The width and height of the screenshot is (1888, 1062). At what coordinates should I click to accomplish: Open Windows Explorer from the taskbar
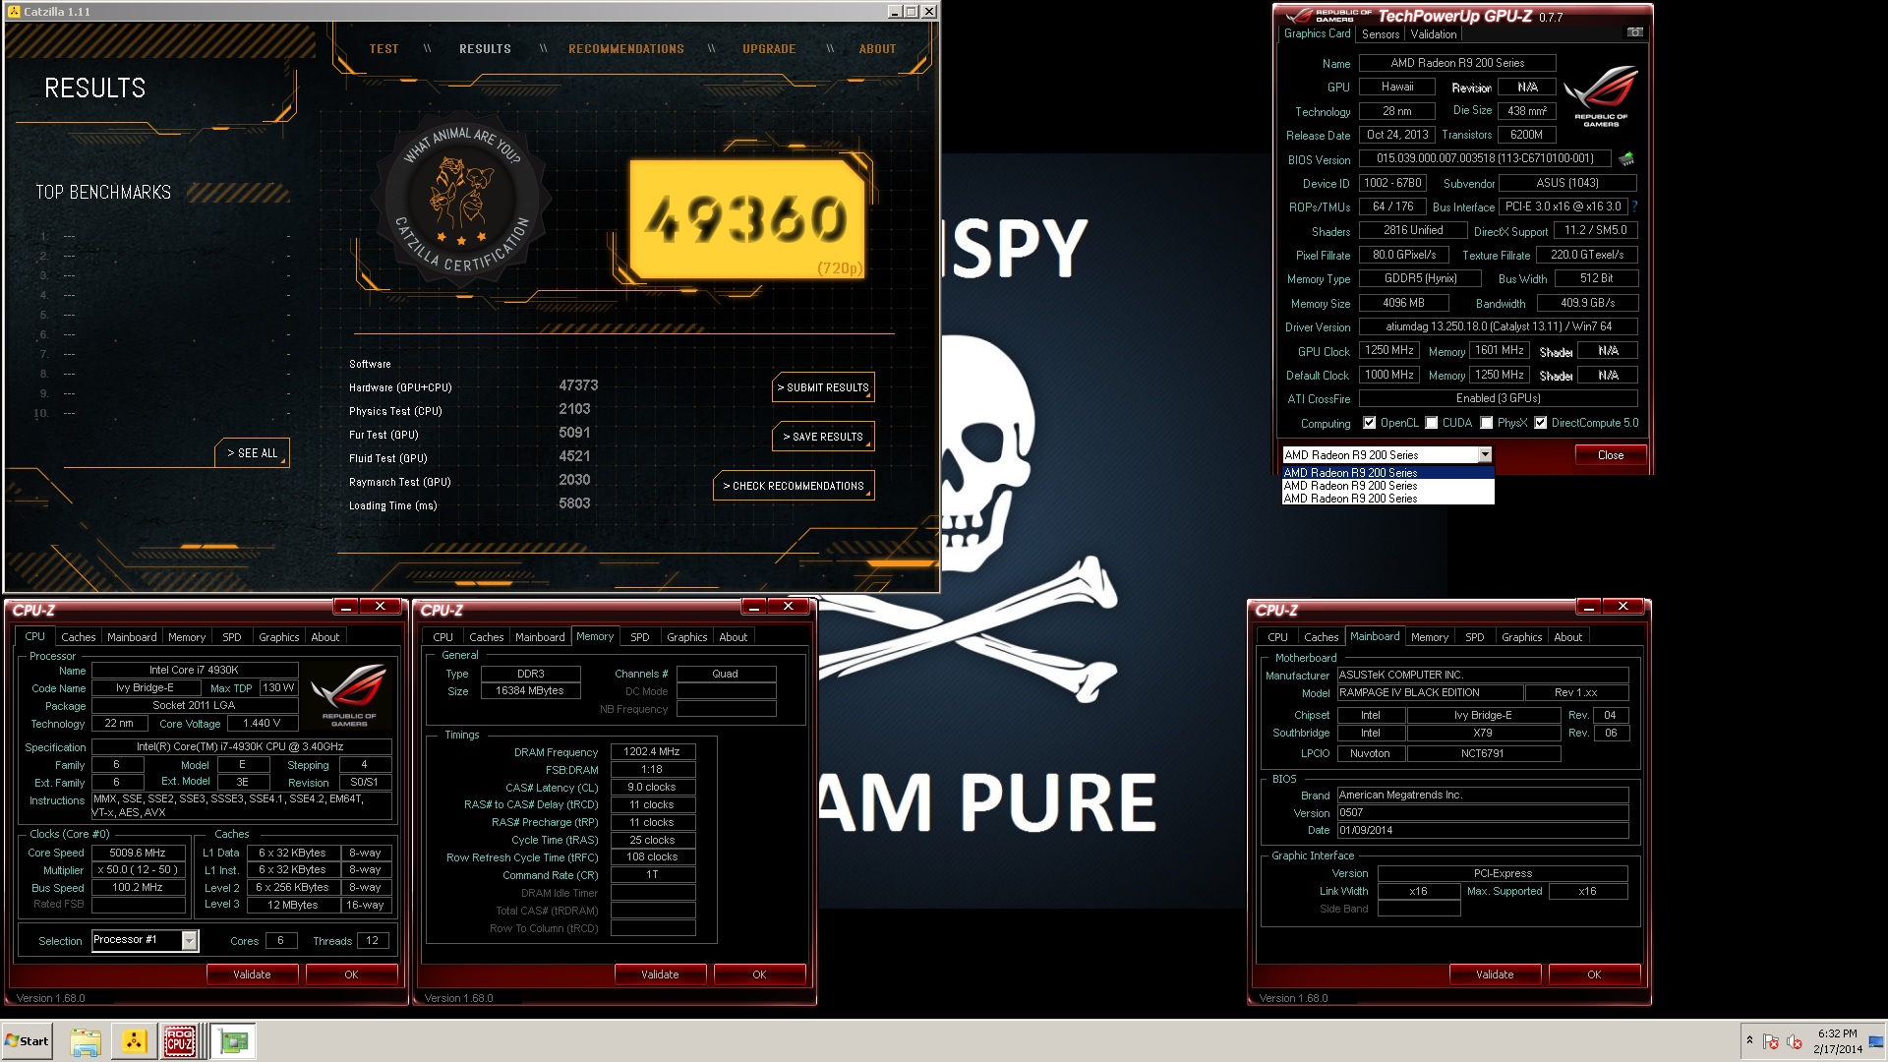(86, 1042)
